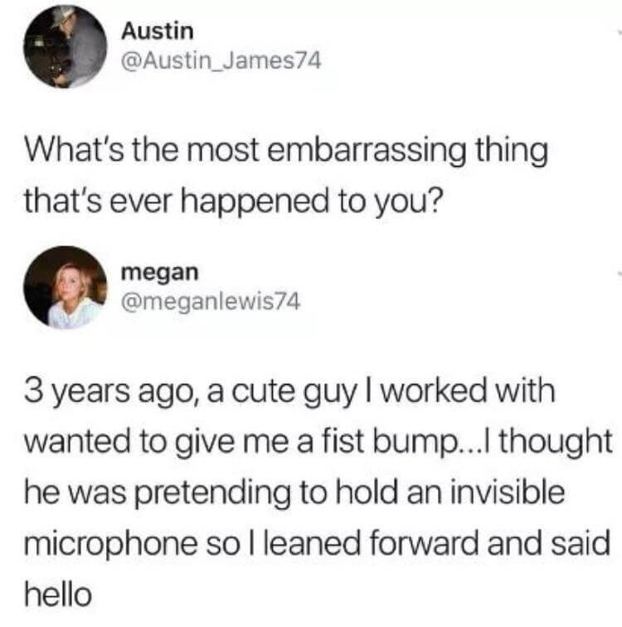The height and width of the screenshot is (627, 622).
Task: Click line "that's ever happened to you?"
Action: coord(234,202)
